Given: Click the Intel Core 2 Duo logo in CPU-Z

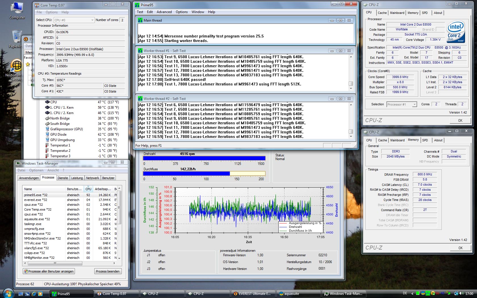Looking at the screenshot, I should pos(456,31).
